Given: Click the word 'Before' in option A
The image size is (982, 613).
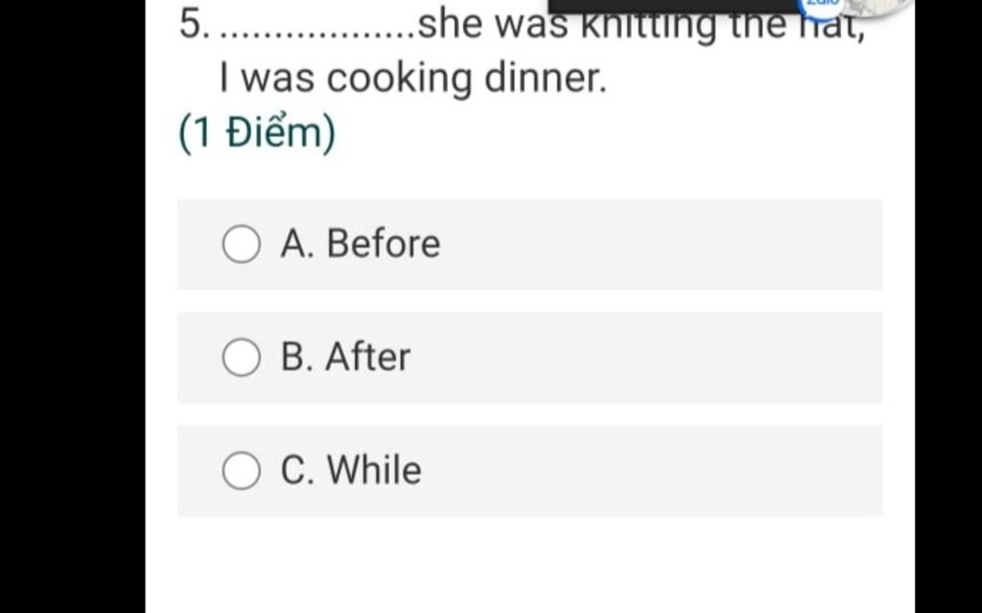Looking at the screenshot, I should tap(384, 244).
